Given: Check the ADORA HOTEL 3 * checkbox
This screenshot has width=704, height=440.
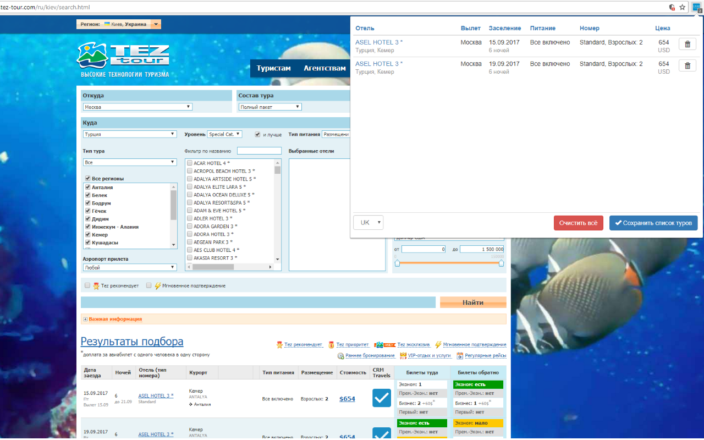Looking at the screenshot, I should [190, 234].
